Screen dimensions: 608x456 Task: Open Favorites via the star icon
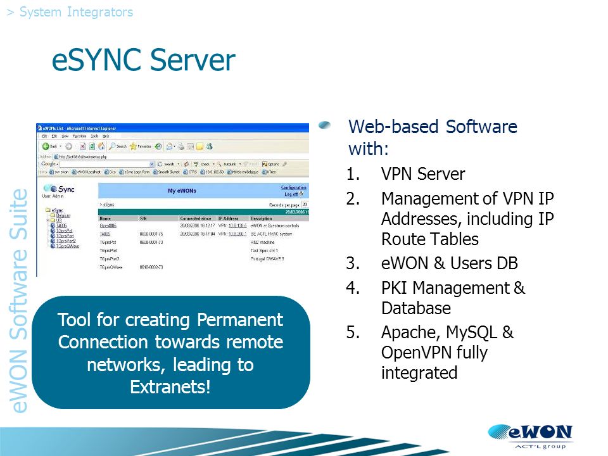pos(133,146)
